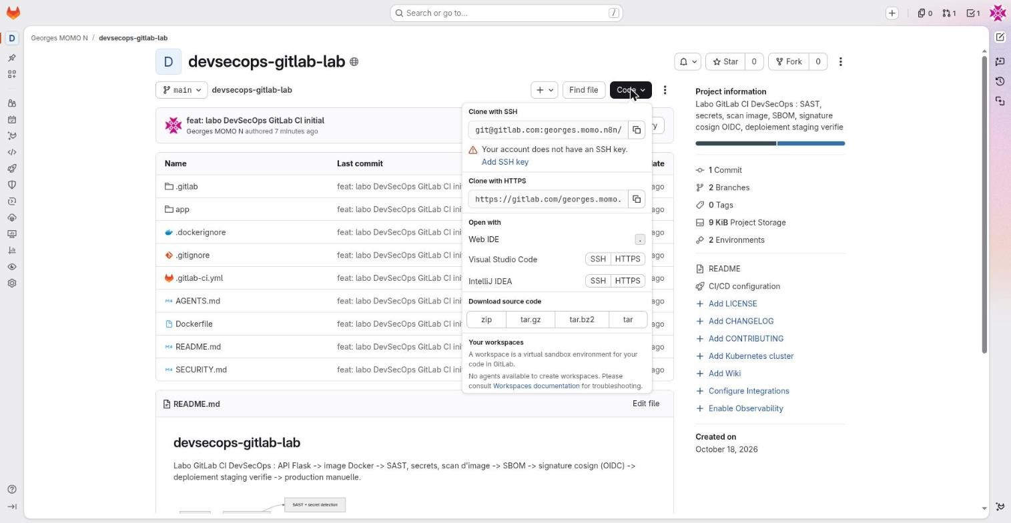This screenshot has width=1011, height=523.
Task: Open the Plan section calendar icon
Action: coord(11,120)
